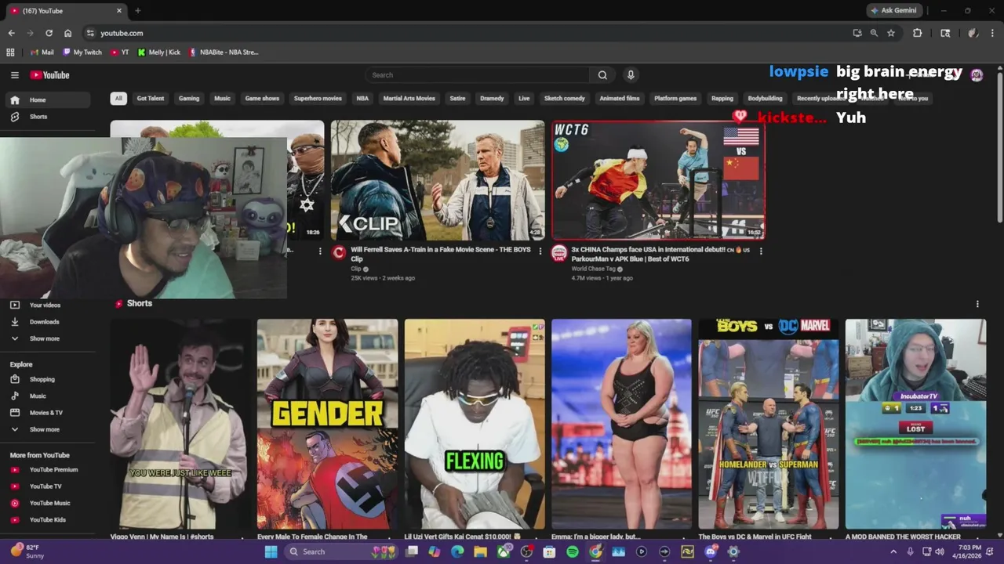Select the Got Talent filter chip
The image size is (1004, 564).
point(151,99)
